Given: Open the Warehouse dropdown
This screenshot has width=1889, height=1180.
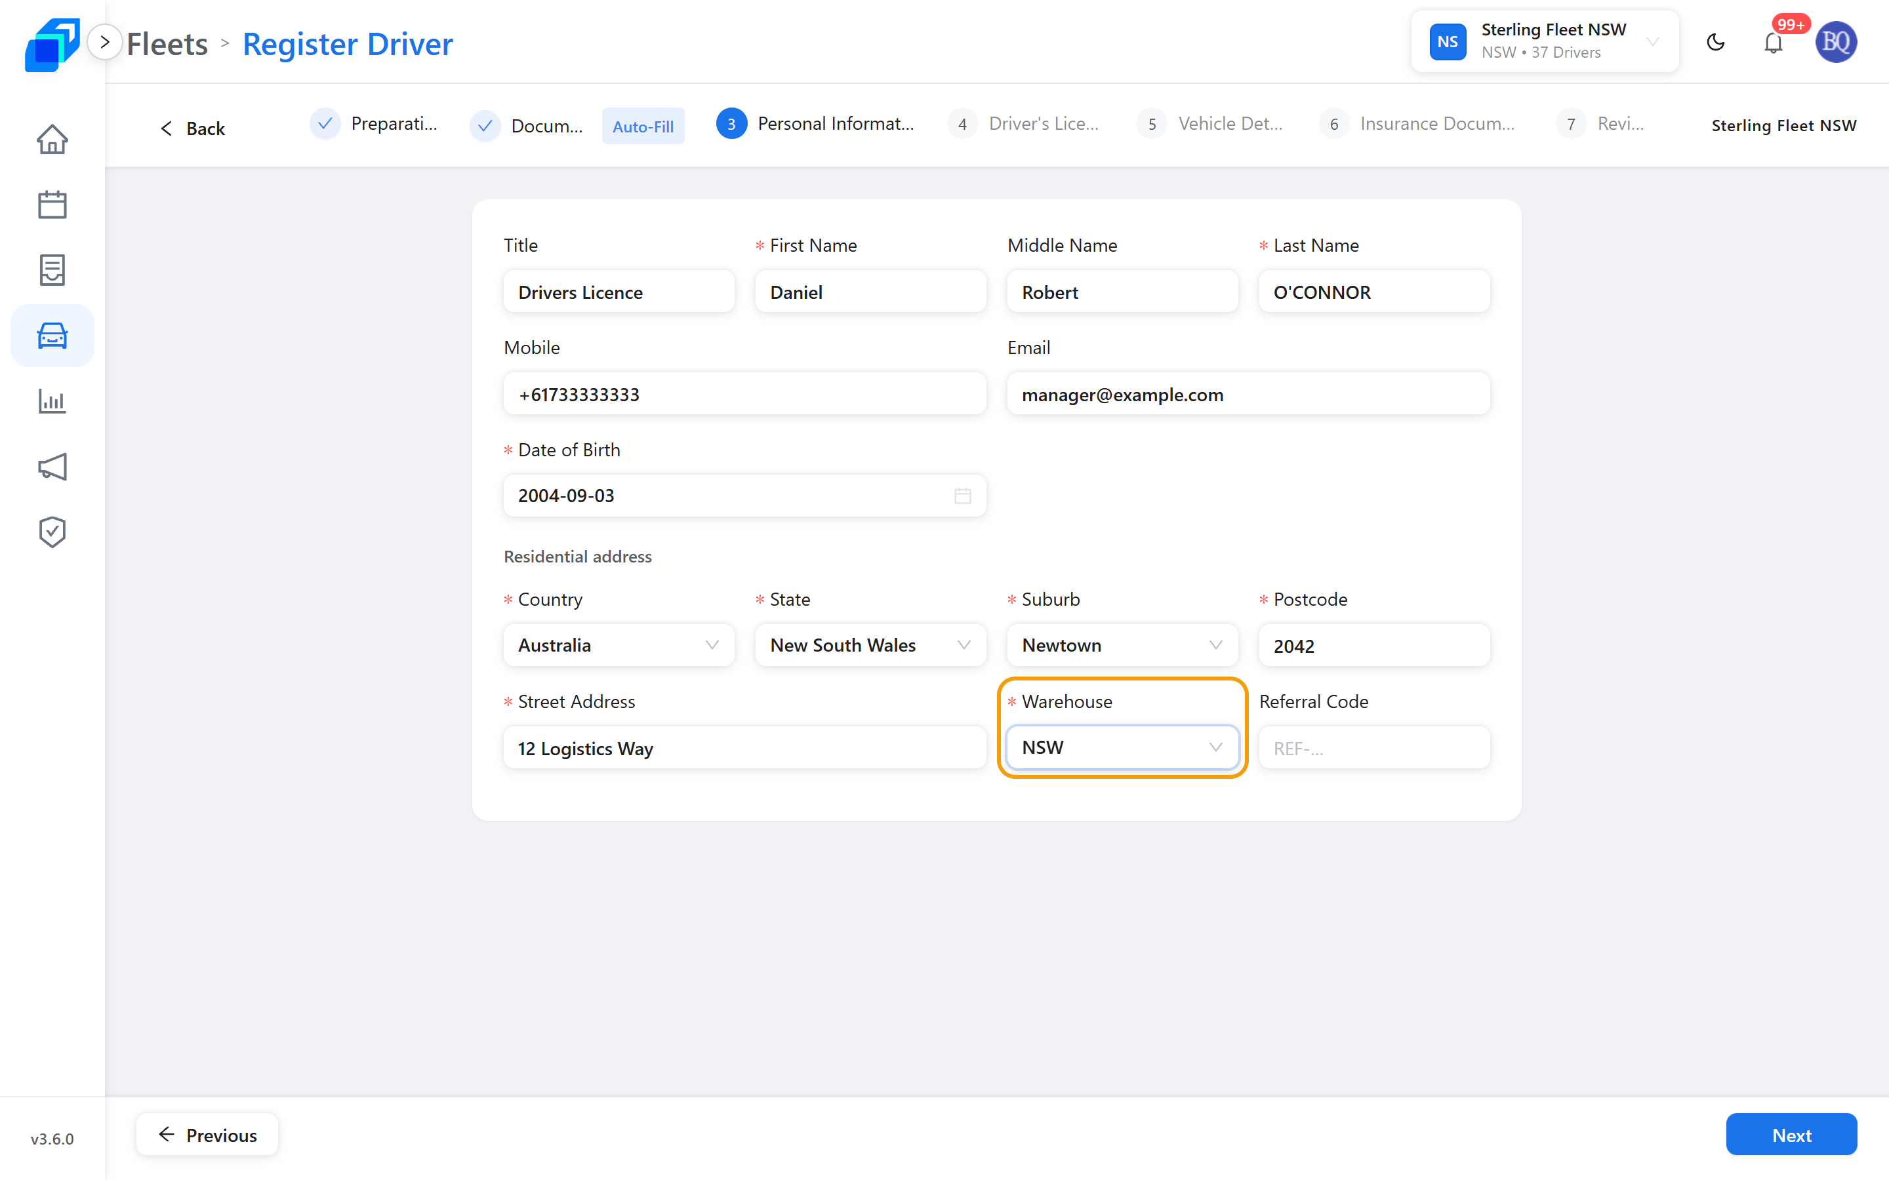Looking at the screenshot, I should point(1122,747).
